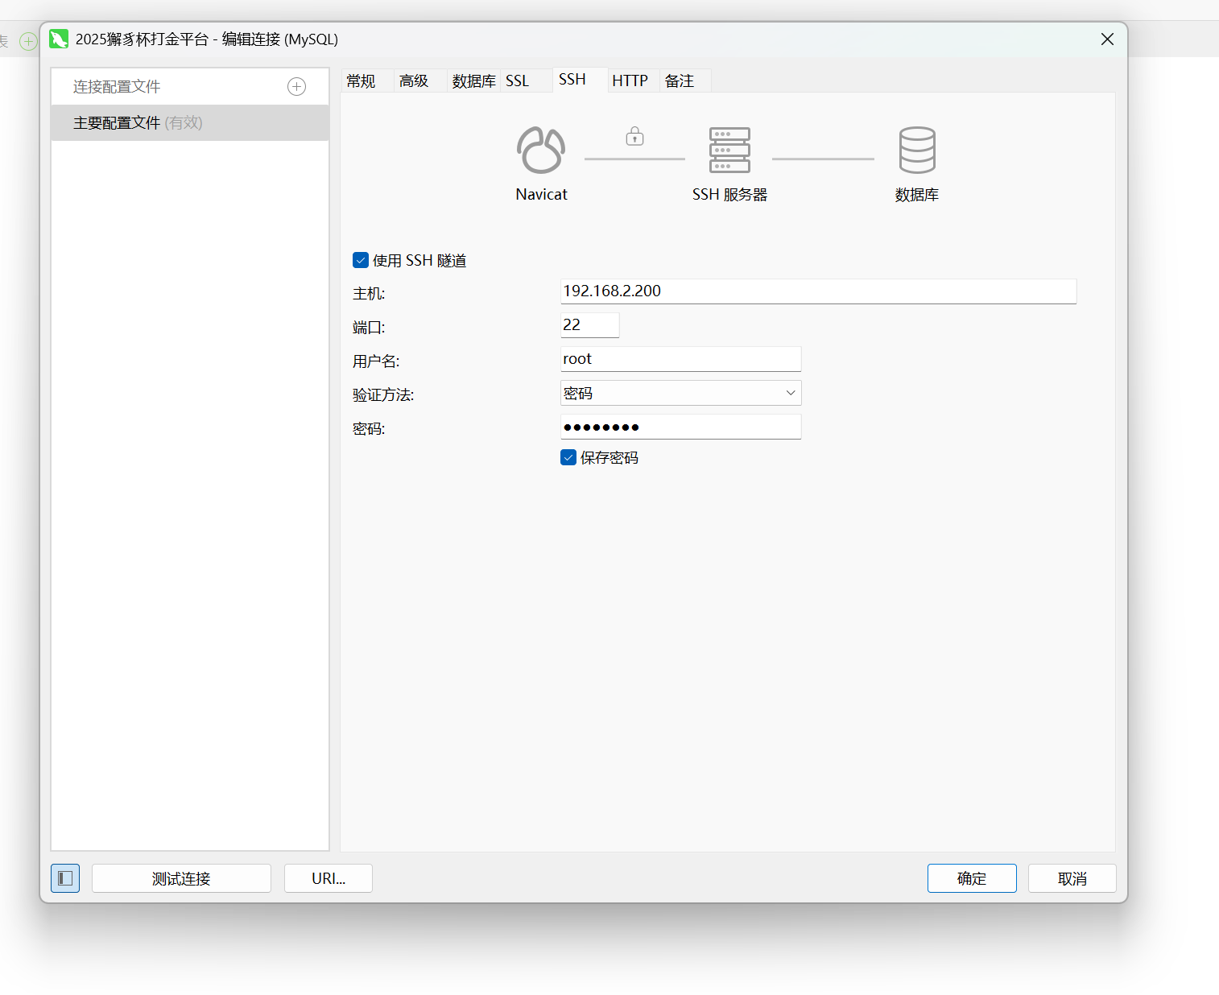The width and height of the screenshot is (1219, 995).
Task: Click the URI... button
Action: click(329, 878)
